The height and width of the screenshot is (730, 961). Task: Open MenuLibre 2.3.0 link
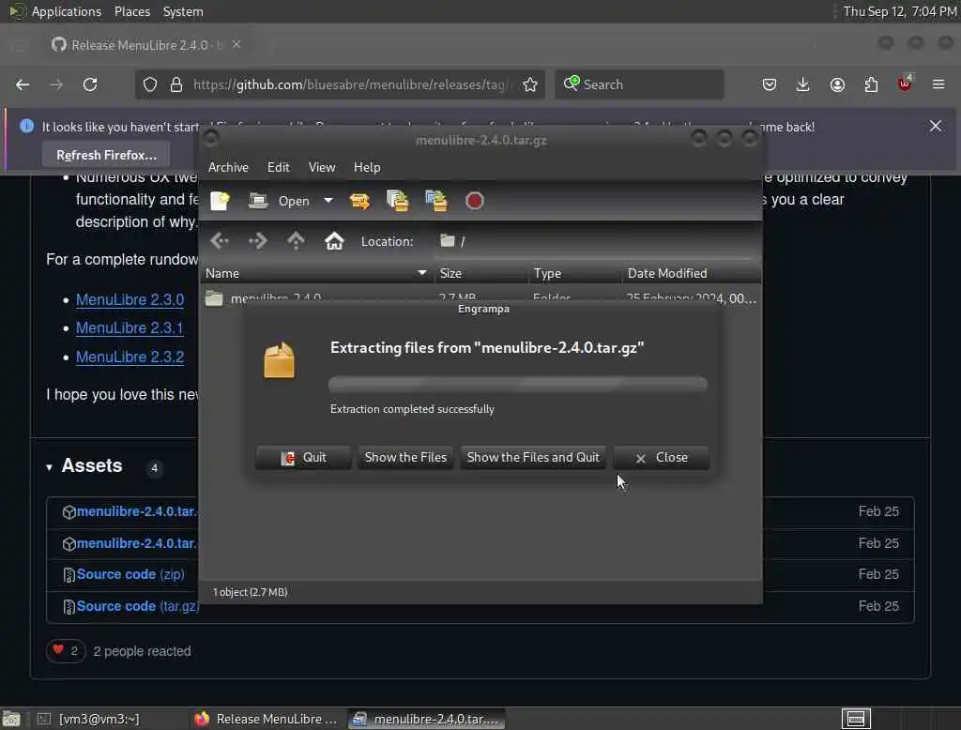(x=130, y=299)
